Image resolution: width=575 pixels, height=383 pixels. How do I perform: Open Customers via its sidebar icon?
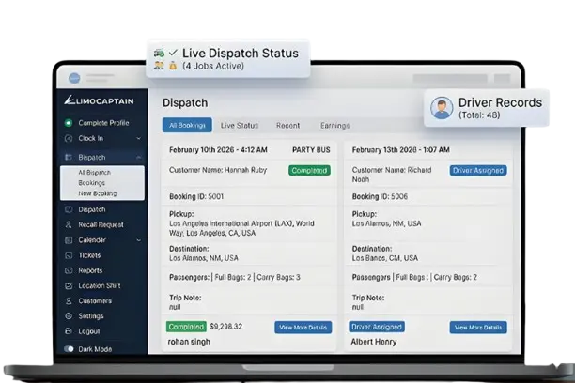(68, 301)
